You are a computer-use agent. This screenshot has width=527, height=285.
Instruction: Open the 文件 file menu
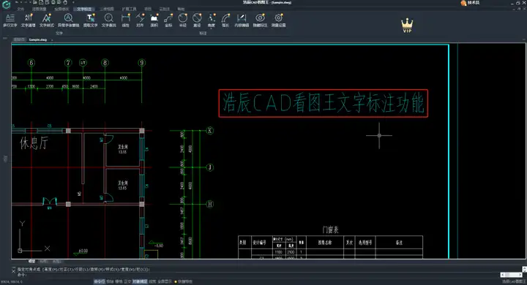(20, 9)
